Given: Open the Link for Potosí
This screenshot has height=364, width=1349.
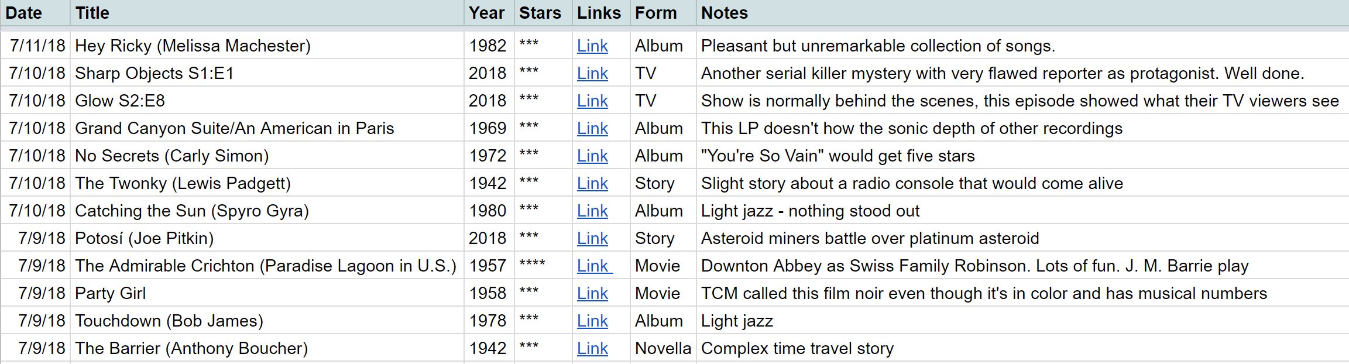Looking at the screenshot, I should (x=593, y=238).
